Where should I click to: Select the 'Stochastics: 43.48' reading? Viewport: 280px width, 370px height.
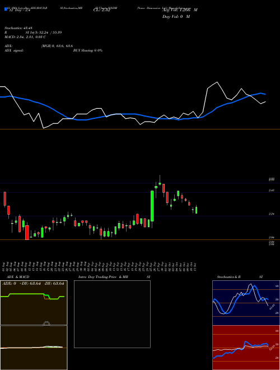tap(18, 28)
